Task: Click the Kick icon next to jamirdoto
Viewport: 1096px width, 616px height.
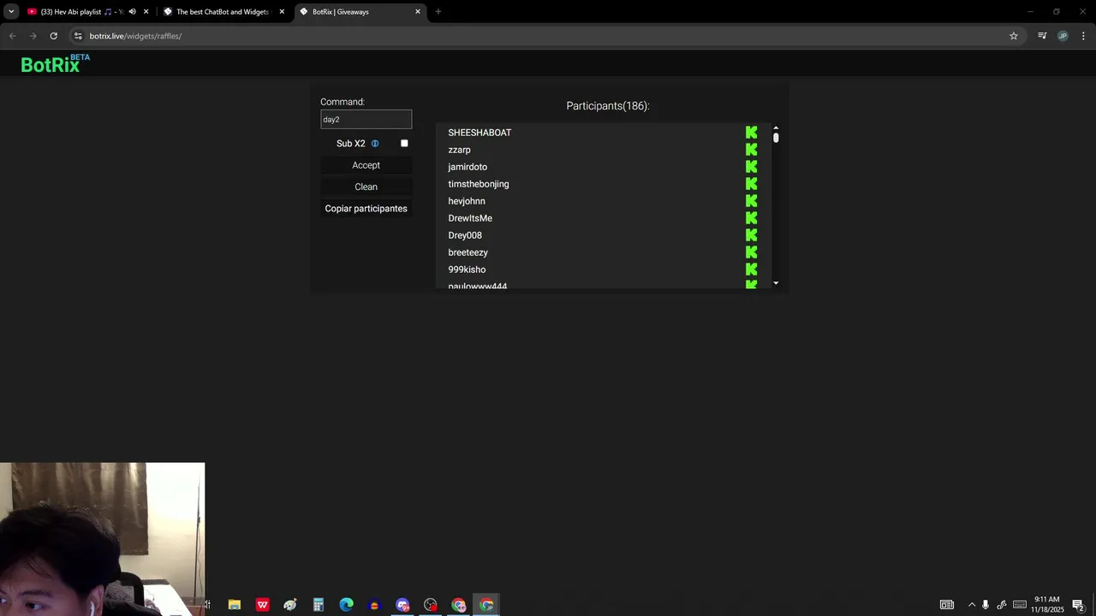Action: pyautogui.click(x=751, y=167)
